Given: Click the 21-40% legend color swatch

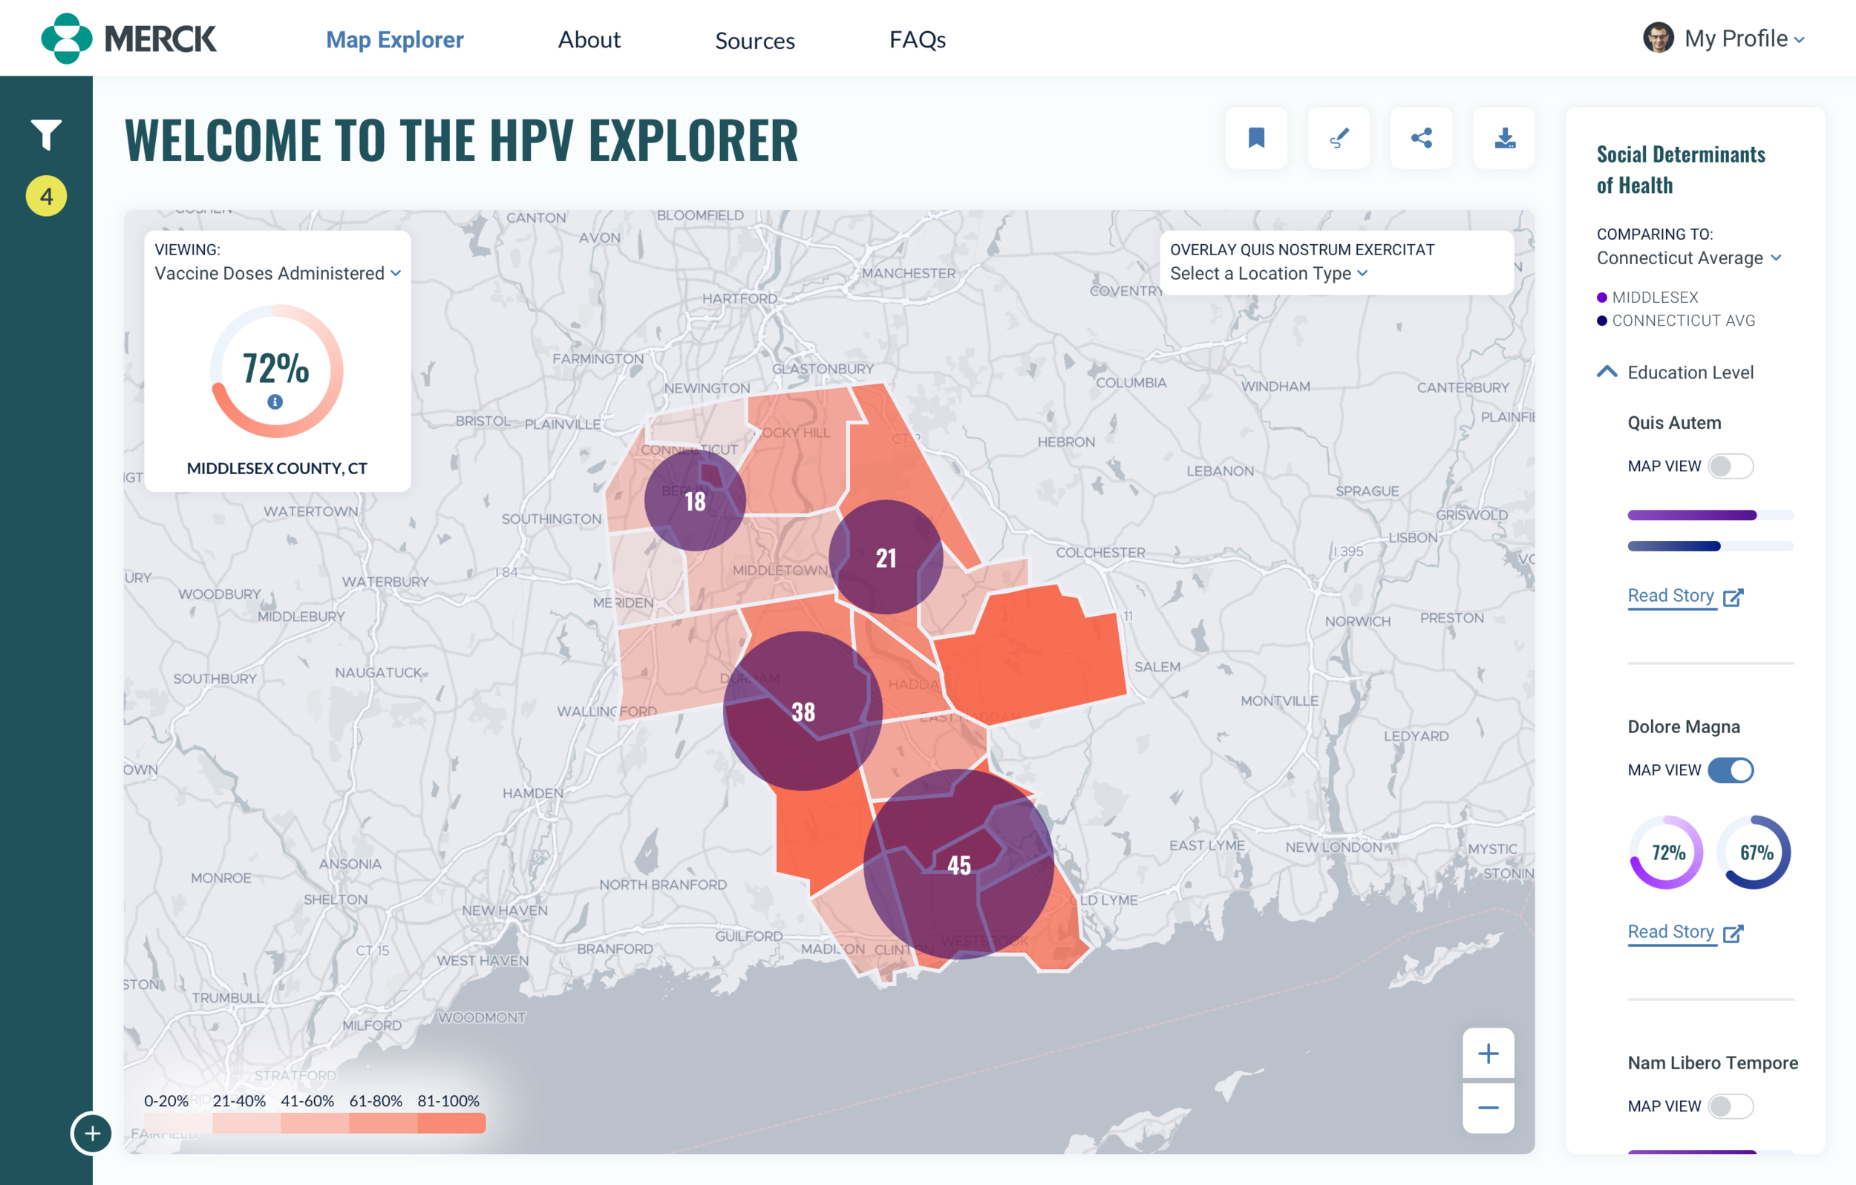Looking at the screenshot, I should pos(246,1123).
